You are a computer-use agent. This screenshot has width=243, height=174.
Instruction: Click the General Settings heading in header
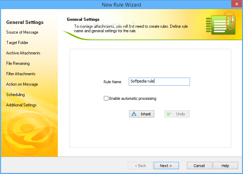point(83,19)
